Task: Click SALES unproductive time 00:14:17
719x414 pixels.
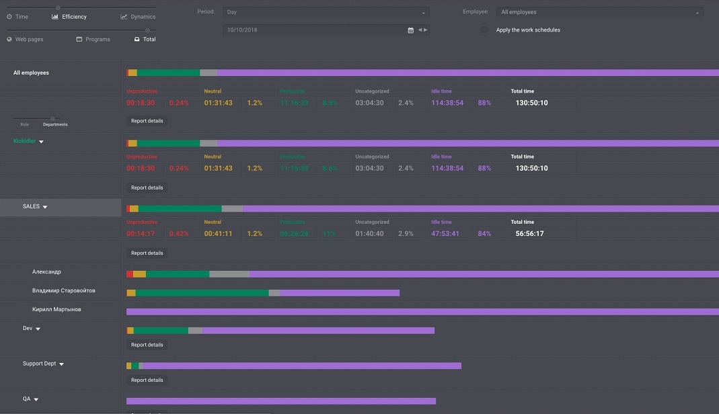Action: [x=141, y=234]
